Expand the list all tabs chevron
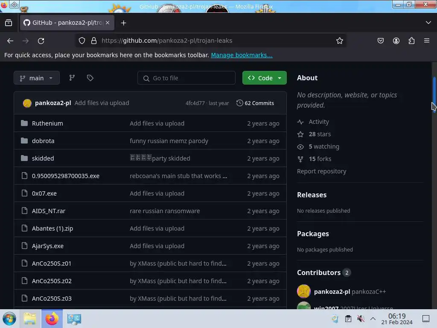Screen dimensions: 437x328 coord(428,23)
